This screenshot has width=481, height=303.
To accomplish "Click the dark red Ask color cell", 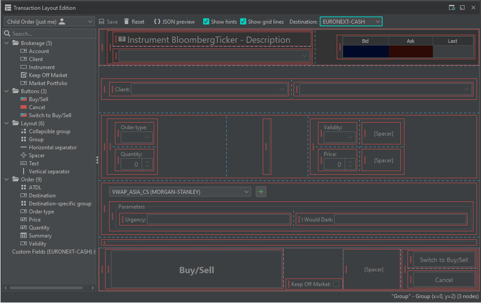I will 410,51.
